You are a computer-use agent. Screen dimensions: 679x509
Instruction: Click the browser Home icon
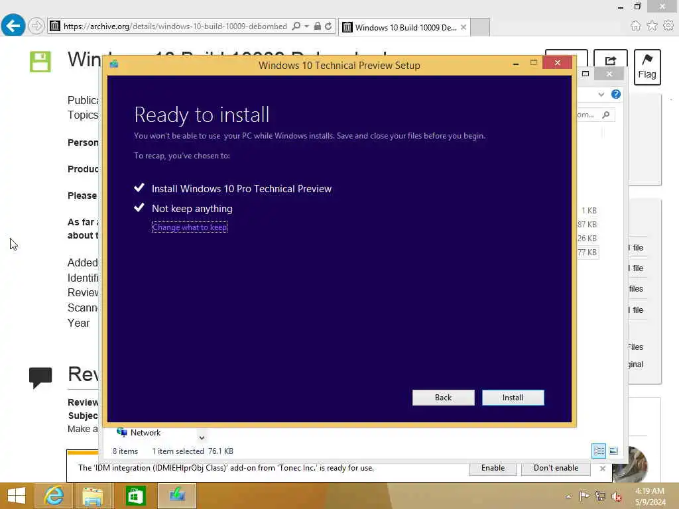tap(635, 26)
